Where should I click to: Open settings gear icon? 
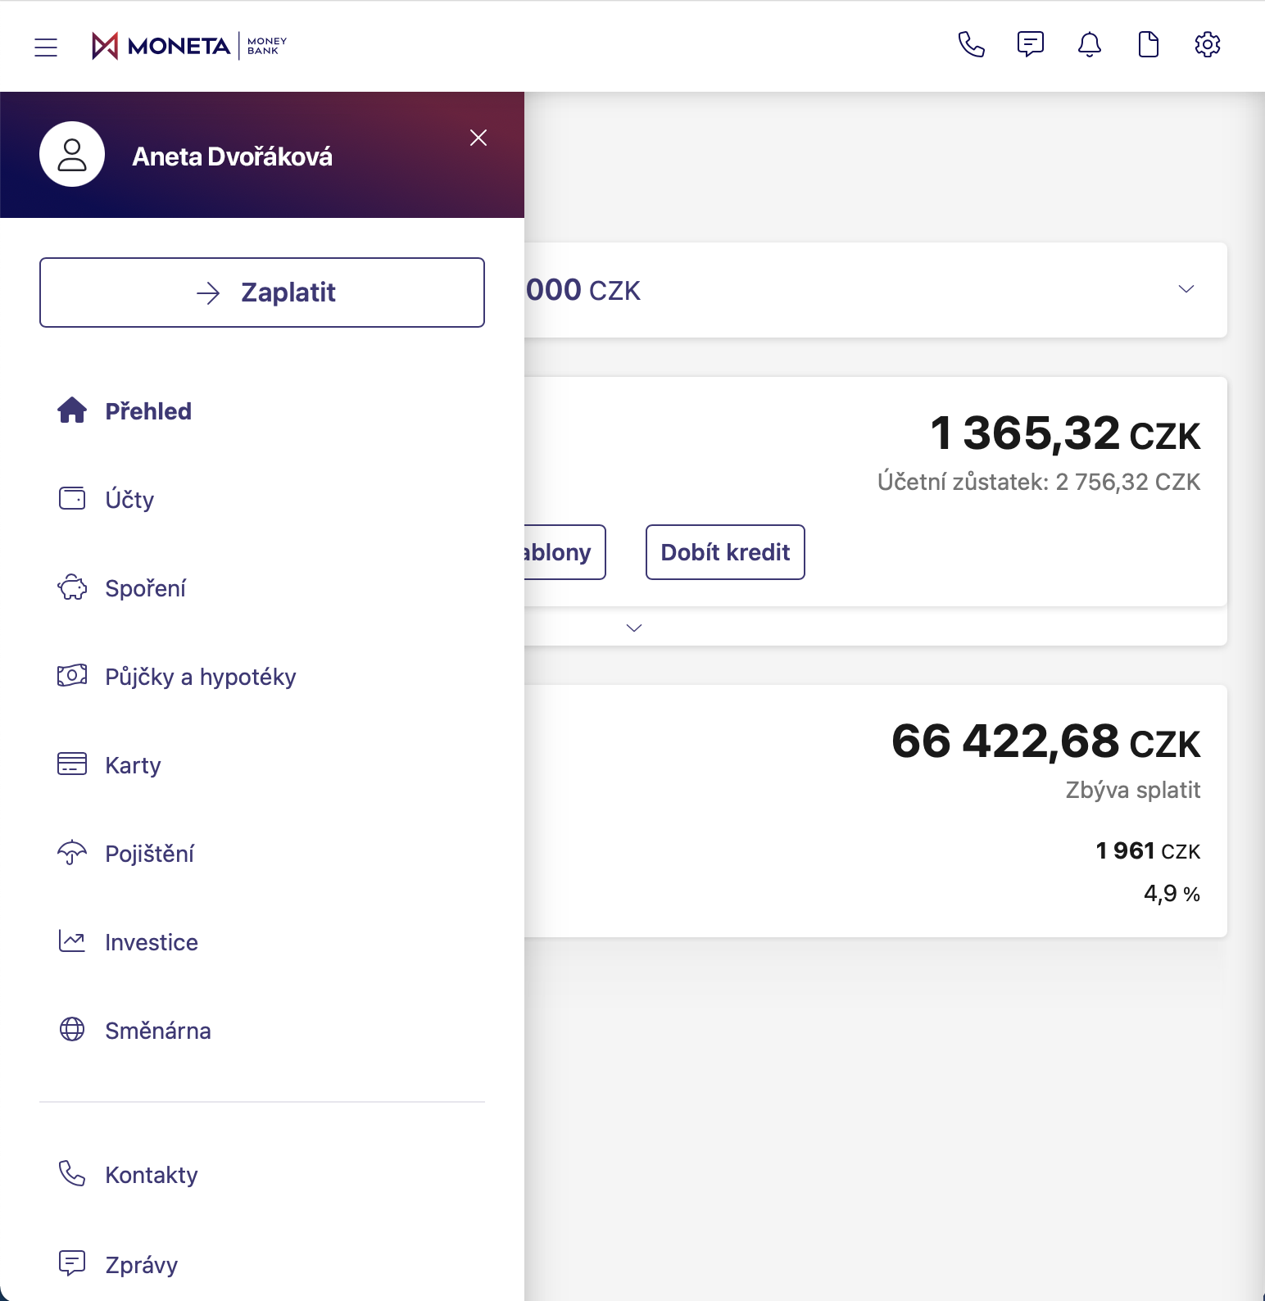coord(1207,44)
